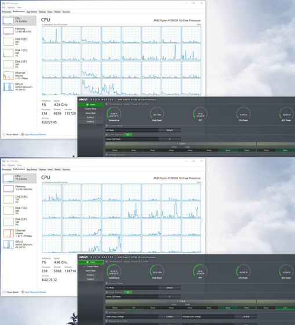This screenshot has width=295, height=325.
Task: Toggle the Additional Control section checkbox
Action: tap(107, 321)
